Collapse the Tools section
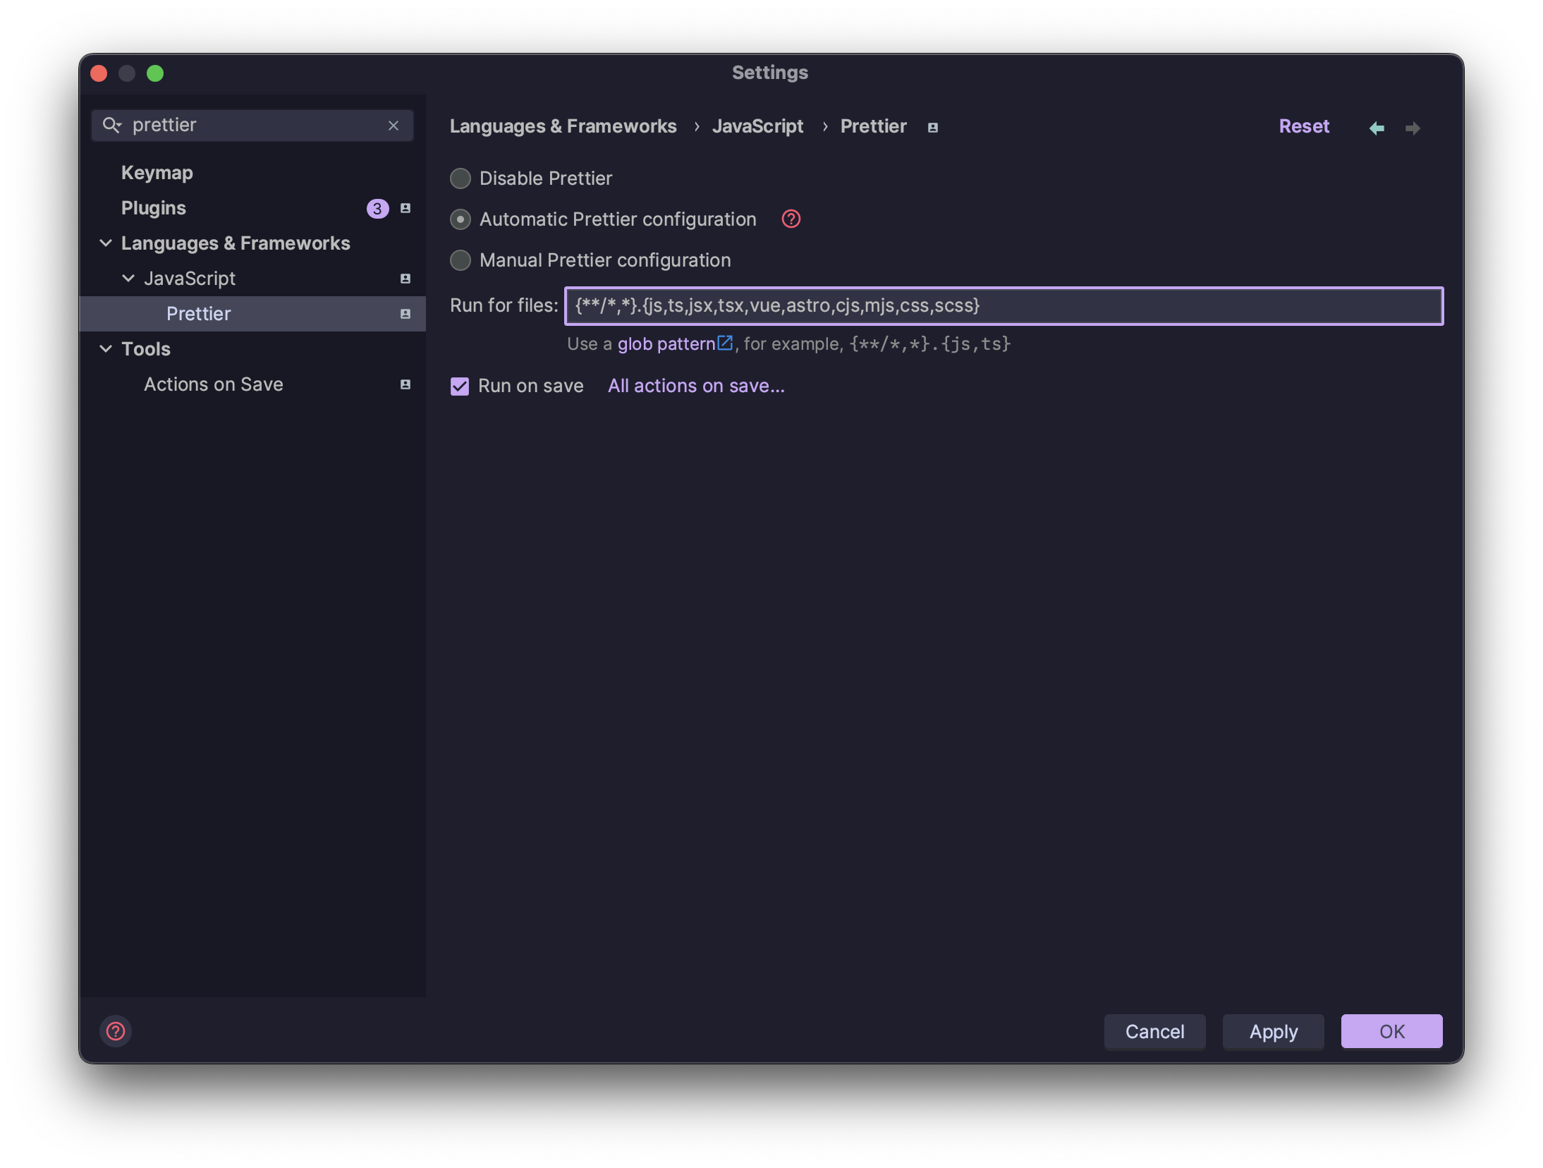 [x=106, y=348]
